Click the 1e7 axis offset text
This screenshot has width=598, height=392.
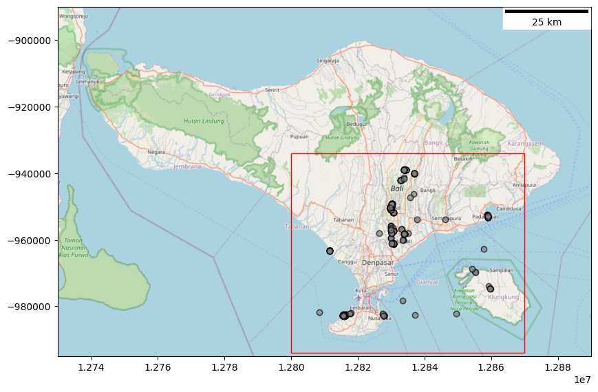(582, 380)
